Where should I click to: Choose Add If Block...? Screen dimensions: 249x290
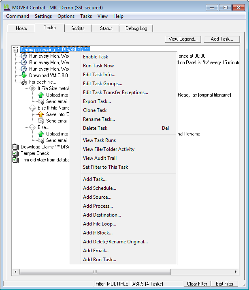click(123, 233)
